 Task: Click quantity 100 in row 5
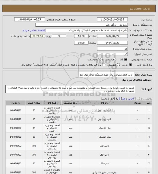tap(34, 146)
